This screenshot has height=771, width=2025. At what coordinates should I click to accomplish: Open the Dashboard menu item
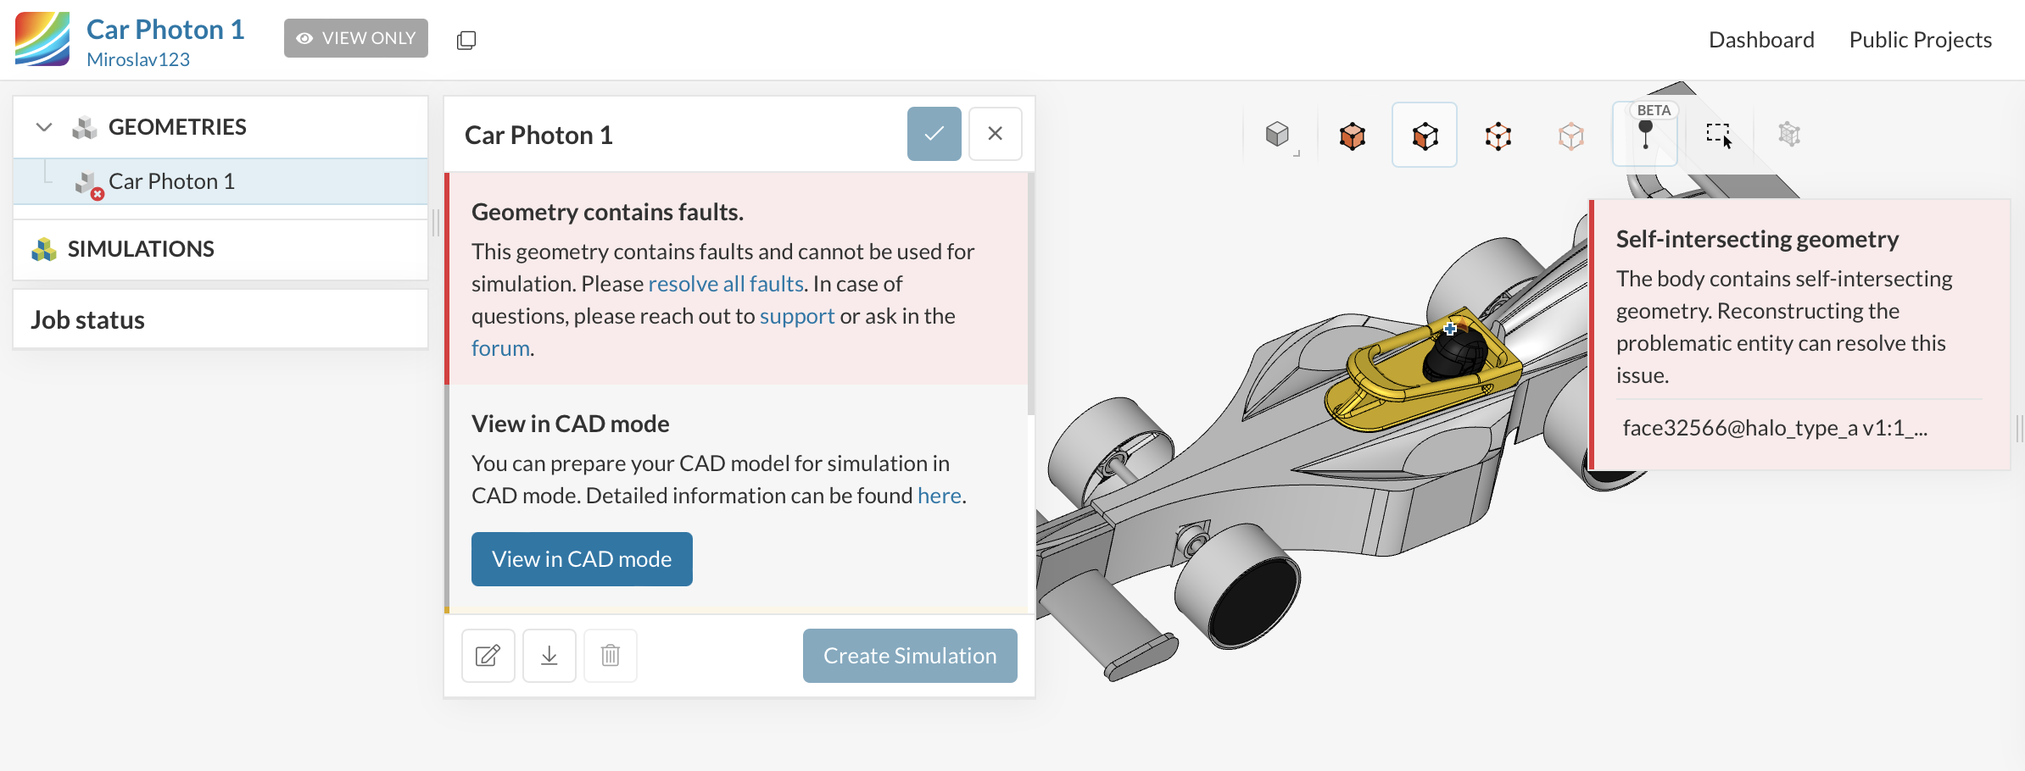pyautogui.click(x=1761, y=40)
